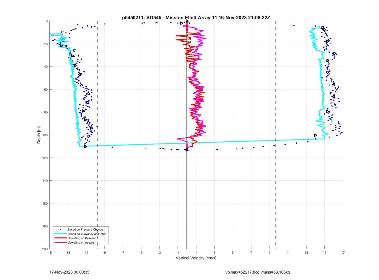
Task: Click the triangle marker at the dive bottom on zero line
Action: [x=187, y=150]
